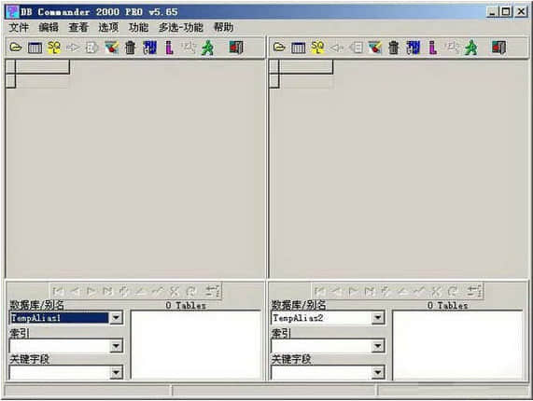Open SQL query icon in TempAlias2 pane toolbar
Viewport: 533px width, 401px height.
click(x=317, y=48)
